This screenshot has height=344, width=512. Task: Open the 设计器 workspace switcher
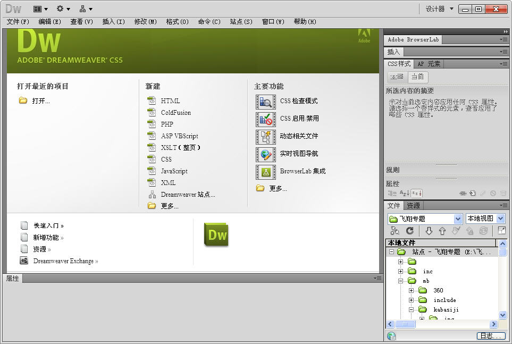(x=440, y=9)
